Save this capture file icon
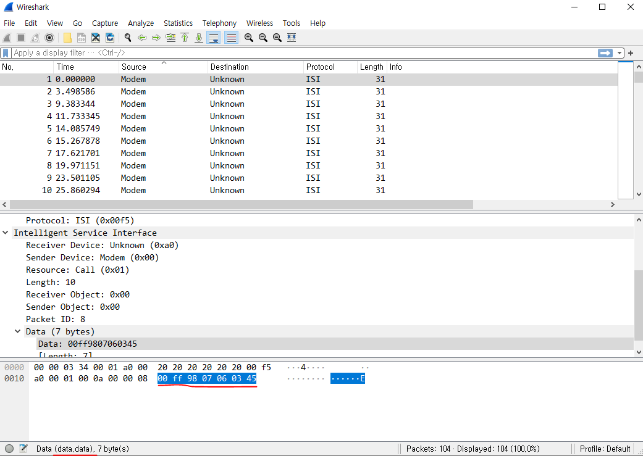The width and height of the screenshot is (643, 456). pyautogui.click(x=82, y=38)
